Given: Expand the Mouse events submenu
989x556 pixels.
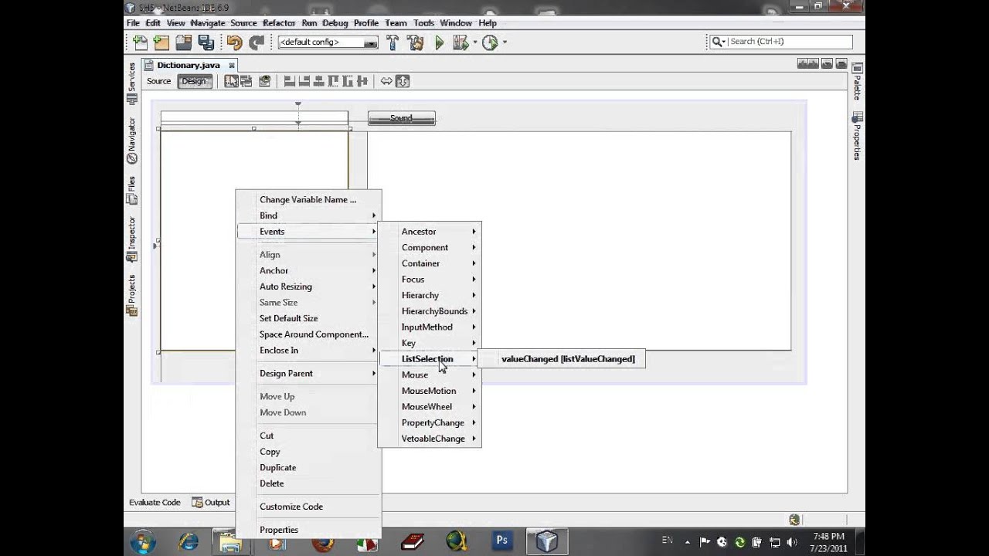Looking at the screenshot, I should [430, 375].
